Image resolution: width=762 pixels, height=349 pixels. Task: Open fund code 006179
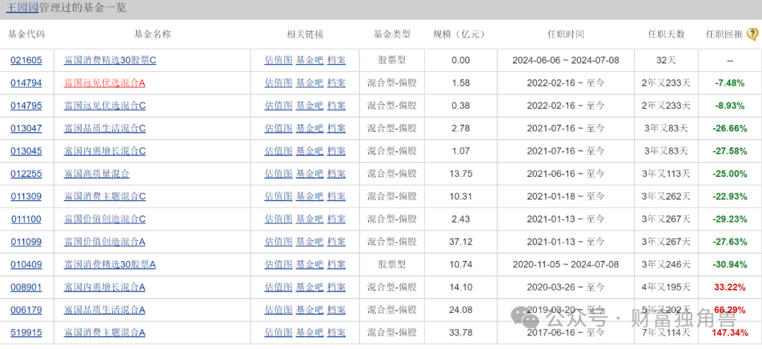click(26, 310)
